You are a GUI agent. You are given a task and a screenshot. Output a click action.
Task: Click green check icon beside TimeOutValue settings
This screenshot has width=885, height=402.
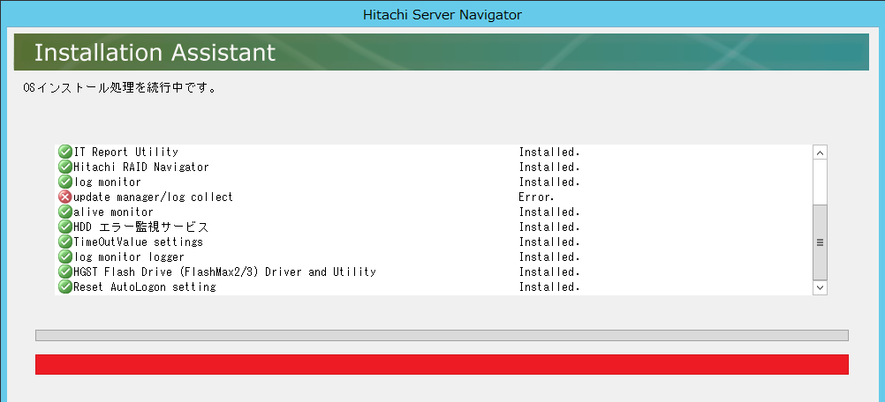(65, 242)
